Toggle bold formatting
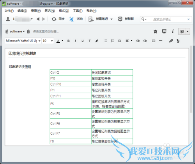The image size is (195, 164). pos(69,41)
